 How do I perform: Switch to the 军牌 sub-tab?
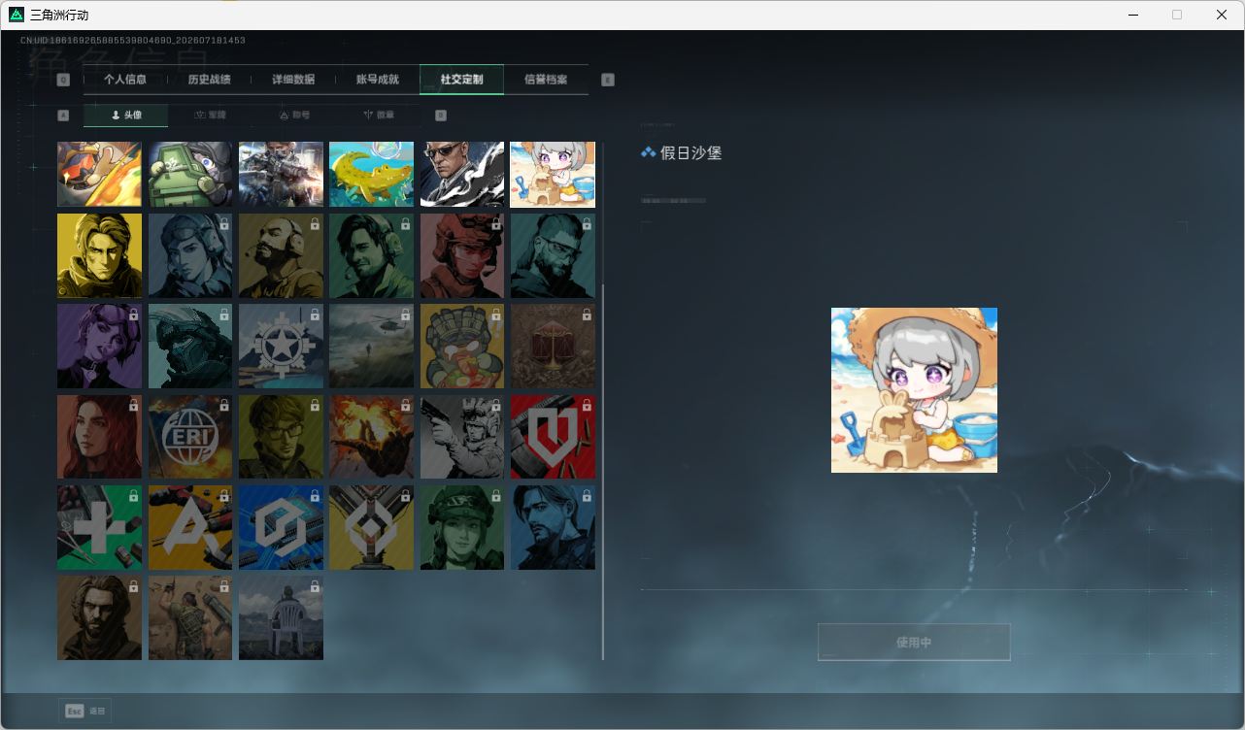pyautogui.click(x=210, y=116)
